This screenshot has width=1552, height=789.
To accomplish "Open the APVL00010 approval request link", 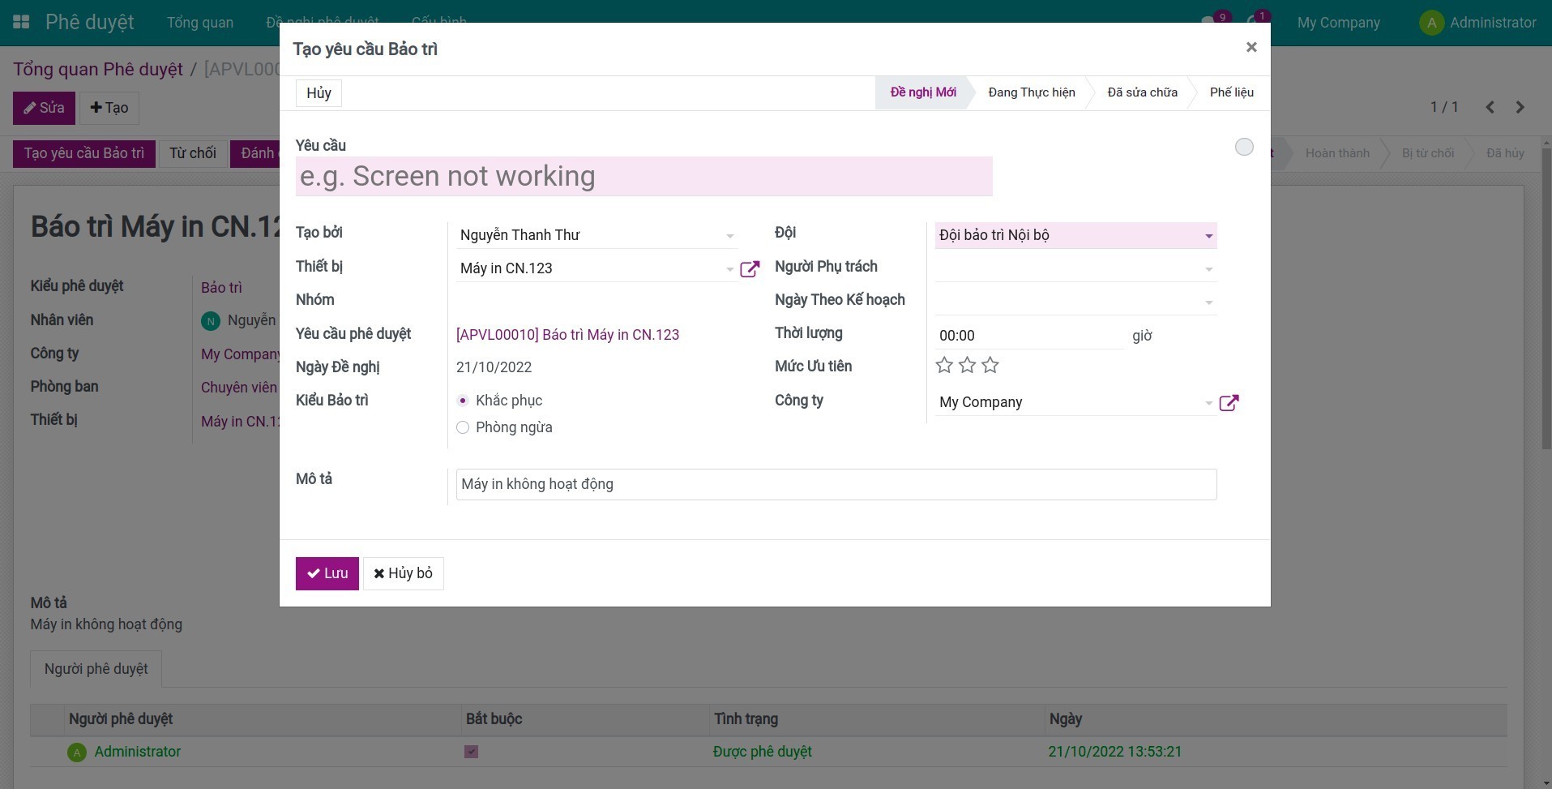I will point(567,335).
